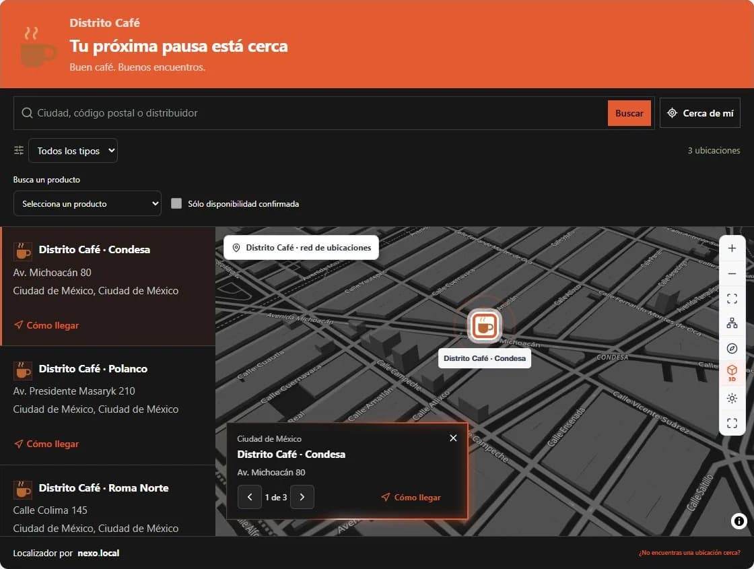
Task: Click the 1 de 3 pager text
Action: coord(275,498)
